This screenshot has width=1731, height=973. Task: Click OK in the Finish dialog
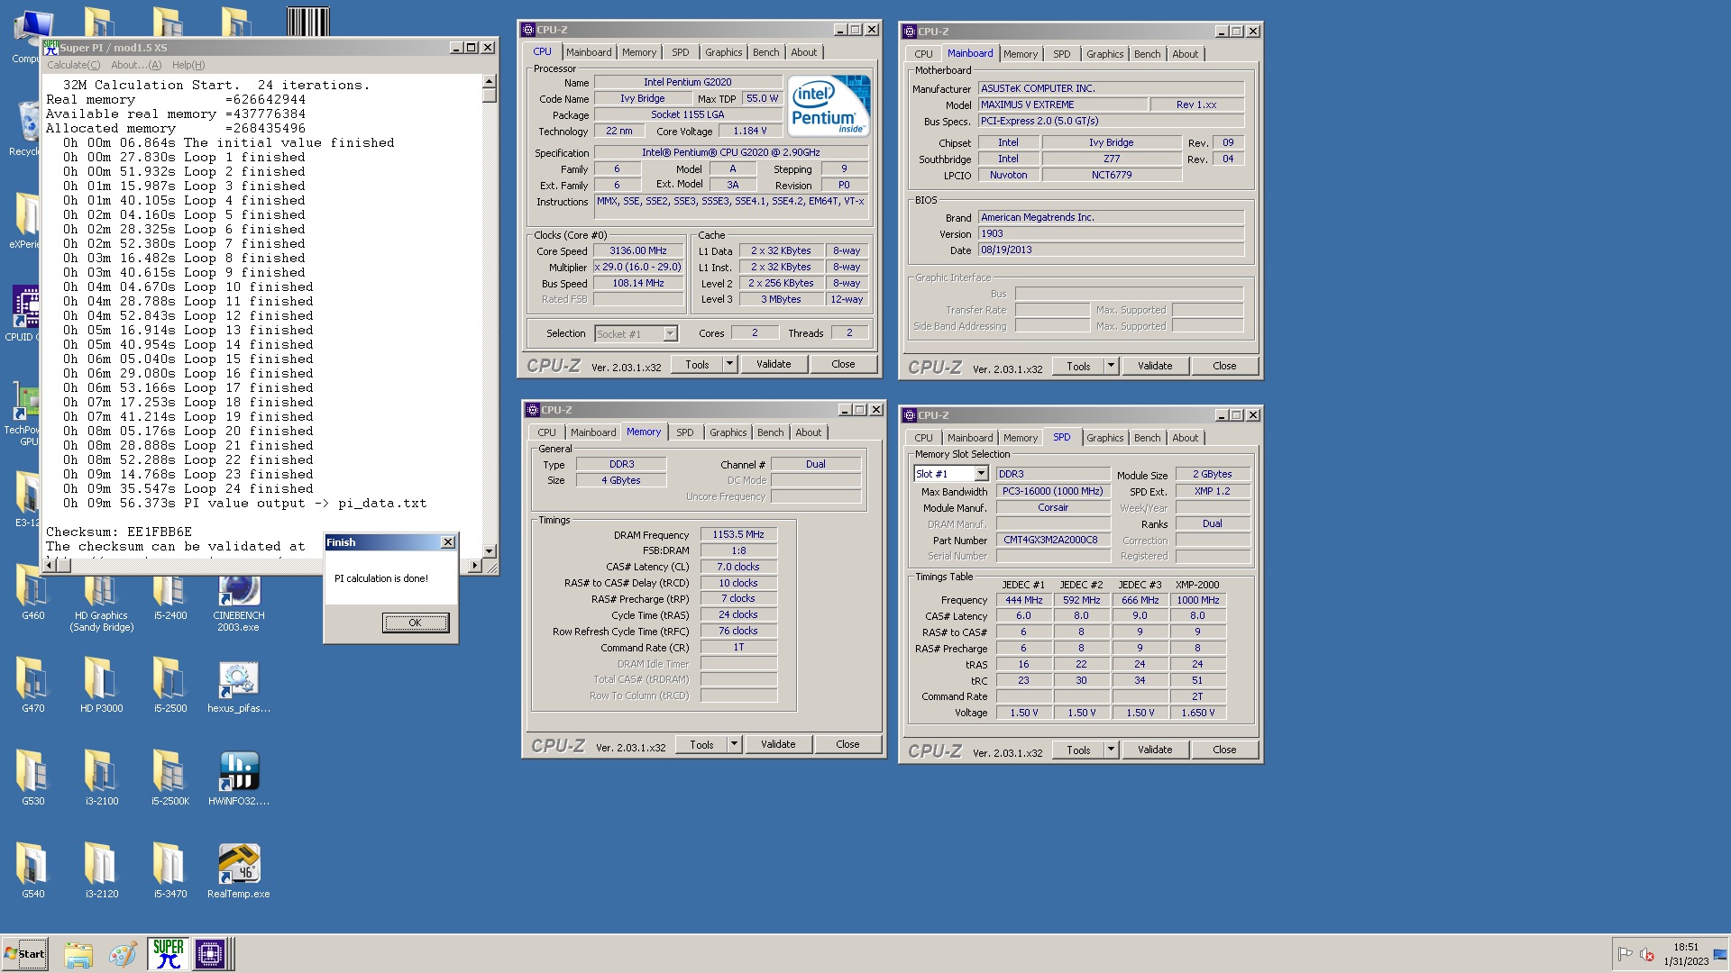pyautogui.click(x=415, y=623)
